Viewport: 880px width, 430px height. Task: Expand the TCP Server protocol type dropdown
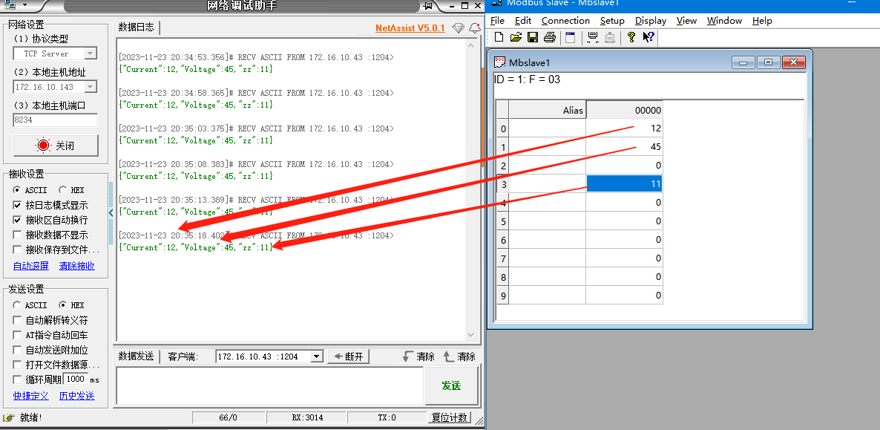pyautogui.click(x=91, y=53)
